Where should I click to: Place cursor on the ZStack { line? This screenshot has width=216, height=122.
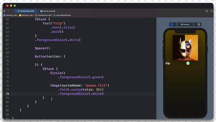click(50, 69)
